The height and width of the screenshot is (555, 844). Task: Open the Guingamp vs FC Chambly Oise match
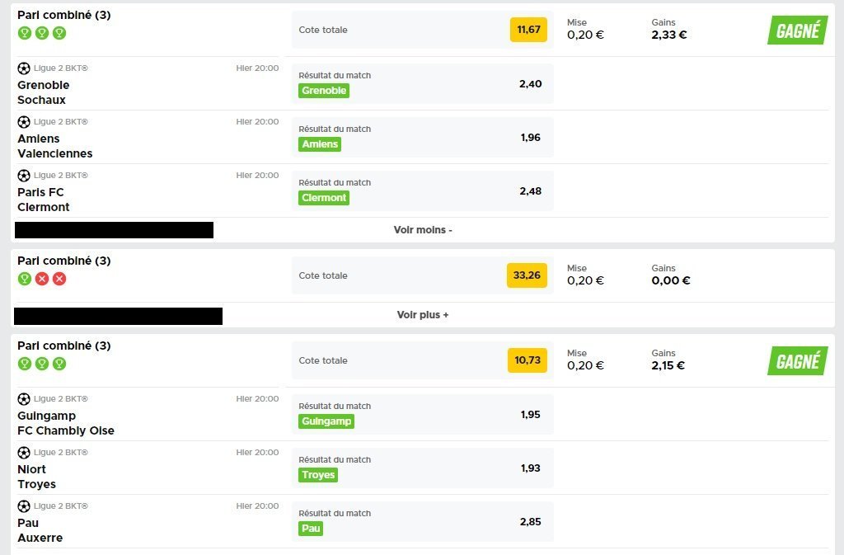click(x=66, y=423)
